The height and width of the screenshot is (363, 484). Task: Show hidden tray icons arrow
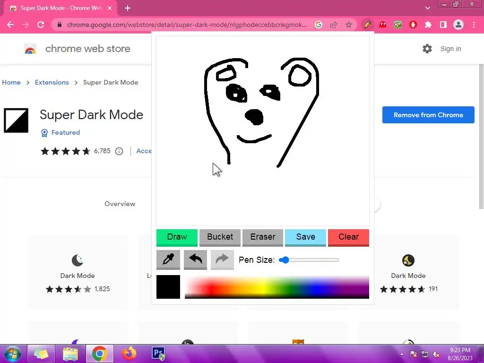coord(402,354)
